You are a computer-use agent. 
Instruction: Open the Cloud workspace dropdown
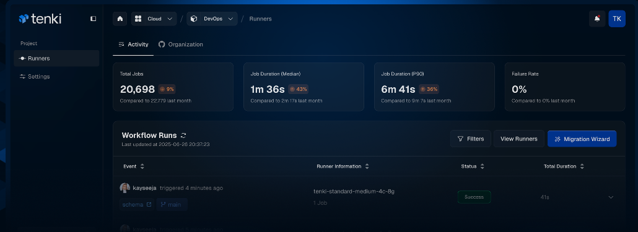pyautogui.click(x=154, y=19)
